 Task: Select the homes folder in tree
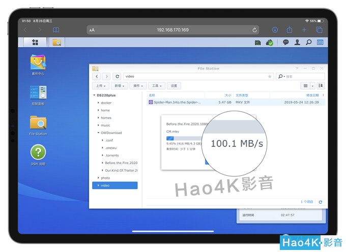[106, 118]
